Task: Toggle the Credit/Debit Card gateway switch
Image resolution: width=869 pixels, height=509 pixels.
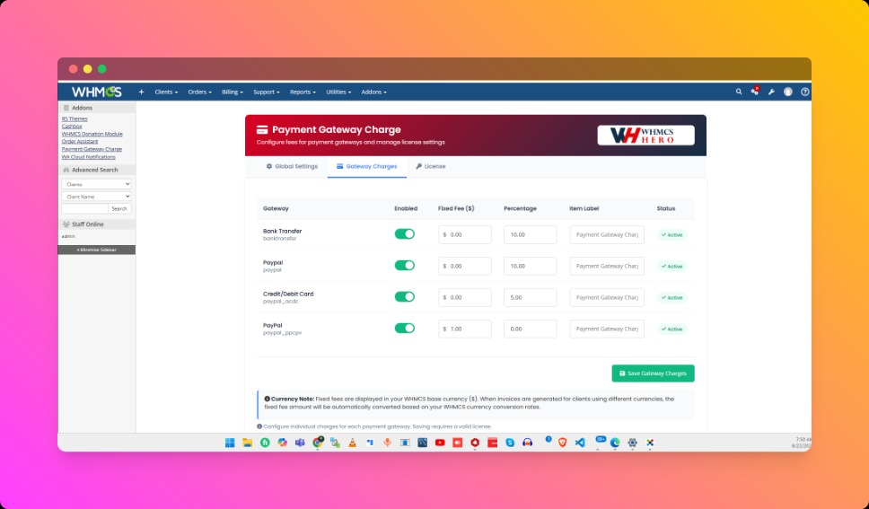Action: coord(404,297)
